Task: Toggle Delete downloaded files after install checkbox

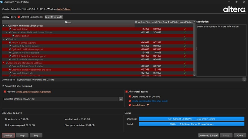Action: tap(130, 101)
